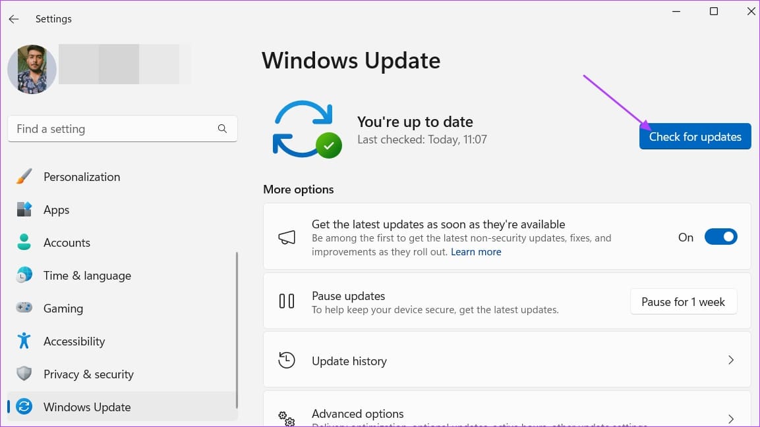Open Time & language via its globe icon
The image size is (760, 427).
click(24, 275)
